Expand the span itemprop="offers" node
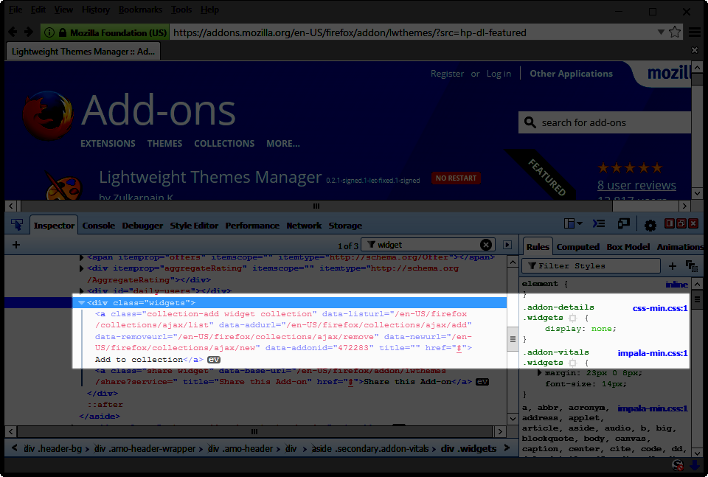Image resolution: width=708 pixels, height=477 pixels. 82,257
